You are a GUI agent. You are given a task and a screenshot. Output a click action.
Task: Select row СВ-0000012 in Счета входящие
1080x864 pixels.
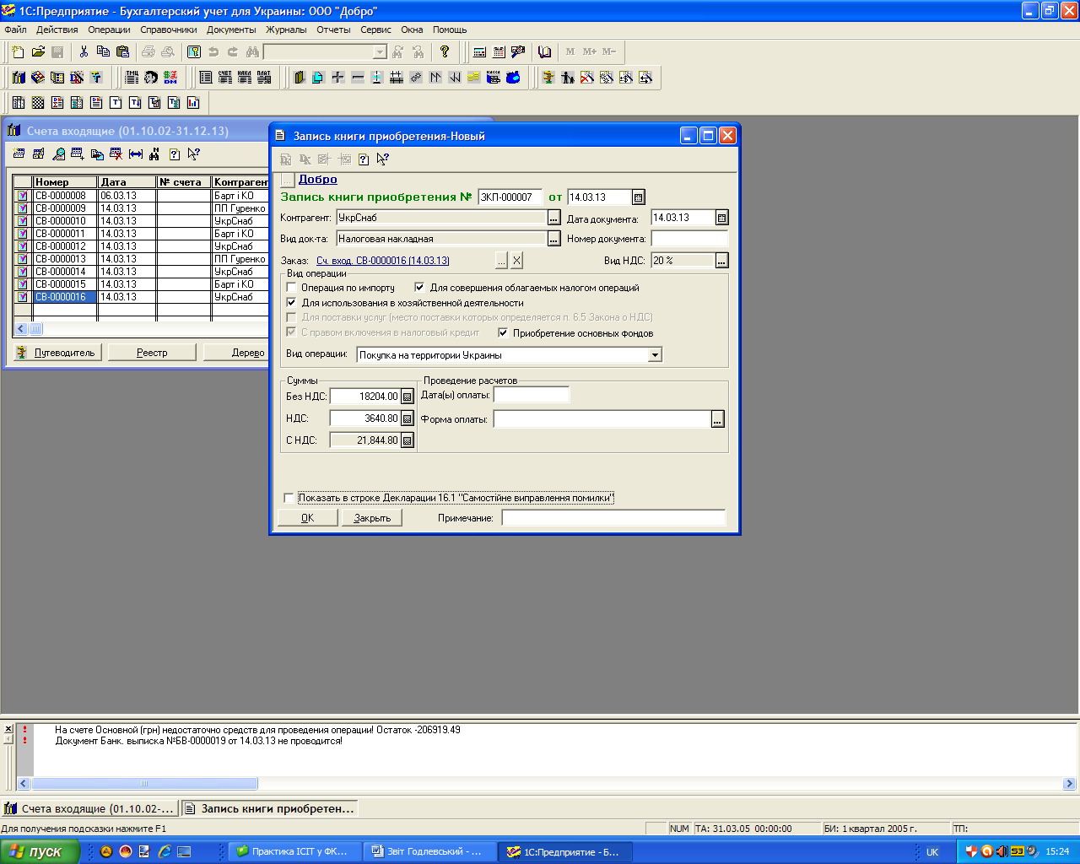pos(140,246)
